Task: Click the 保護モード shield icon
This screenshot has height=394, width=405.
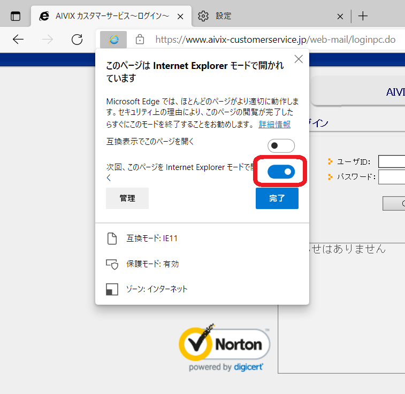Action: [x=112, y=264]
